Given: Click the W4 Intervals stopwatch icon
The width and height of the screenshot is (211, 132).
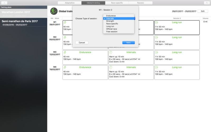Looking at the screenshot, I should (111, 67).
